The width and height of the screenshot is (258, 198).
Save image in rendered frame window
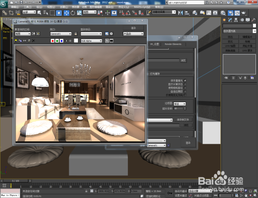click(x=16, y=41)
